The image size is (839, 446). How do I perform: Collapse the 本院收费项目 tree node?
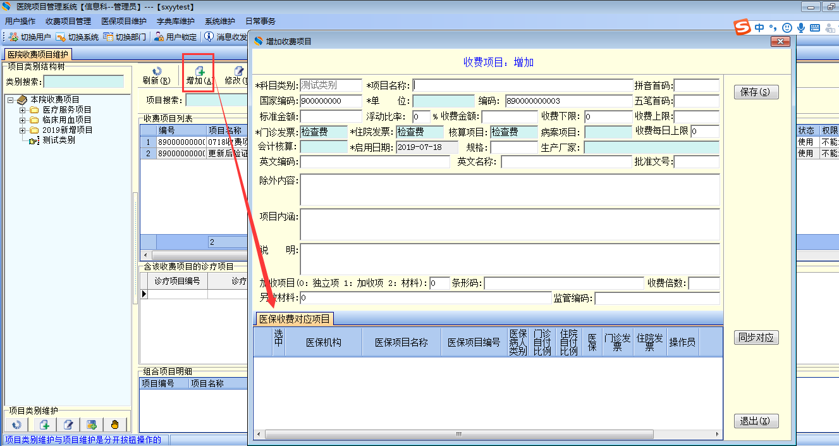point(10,100)
